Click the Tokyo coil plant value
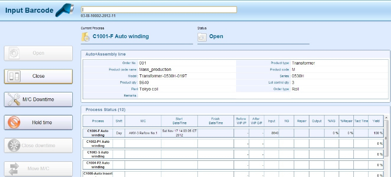 [x=149, y=89]
